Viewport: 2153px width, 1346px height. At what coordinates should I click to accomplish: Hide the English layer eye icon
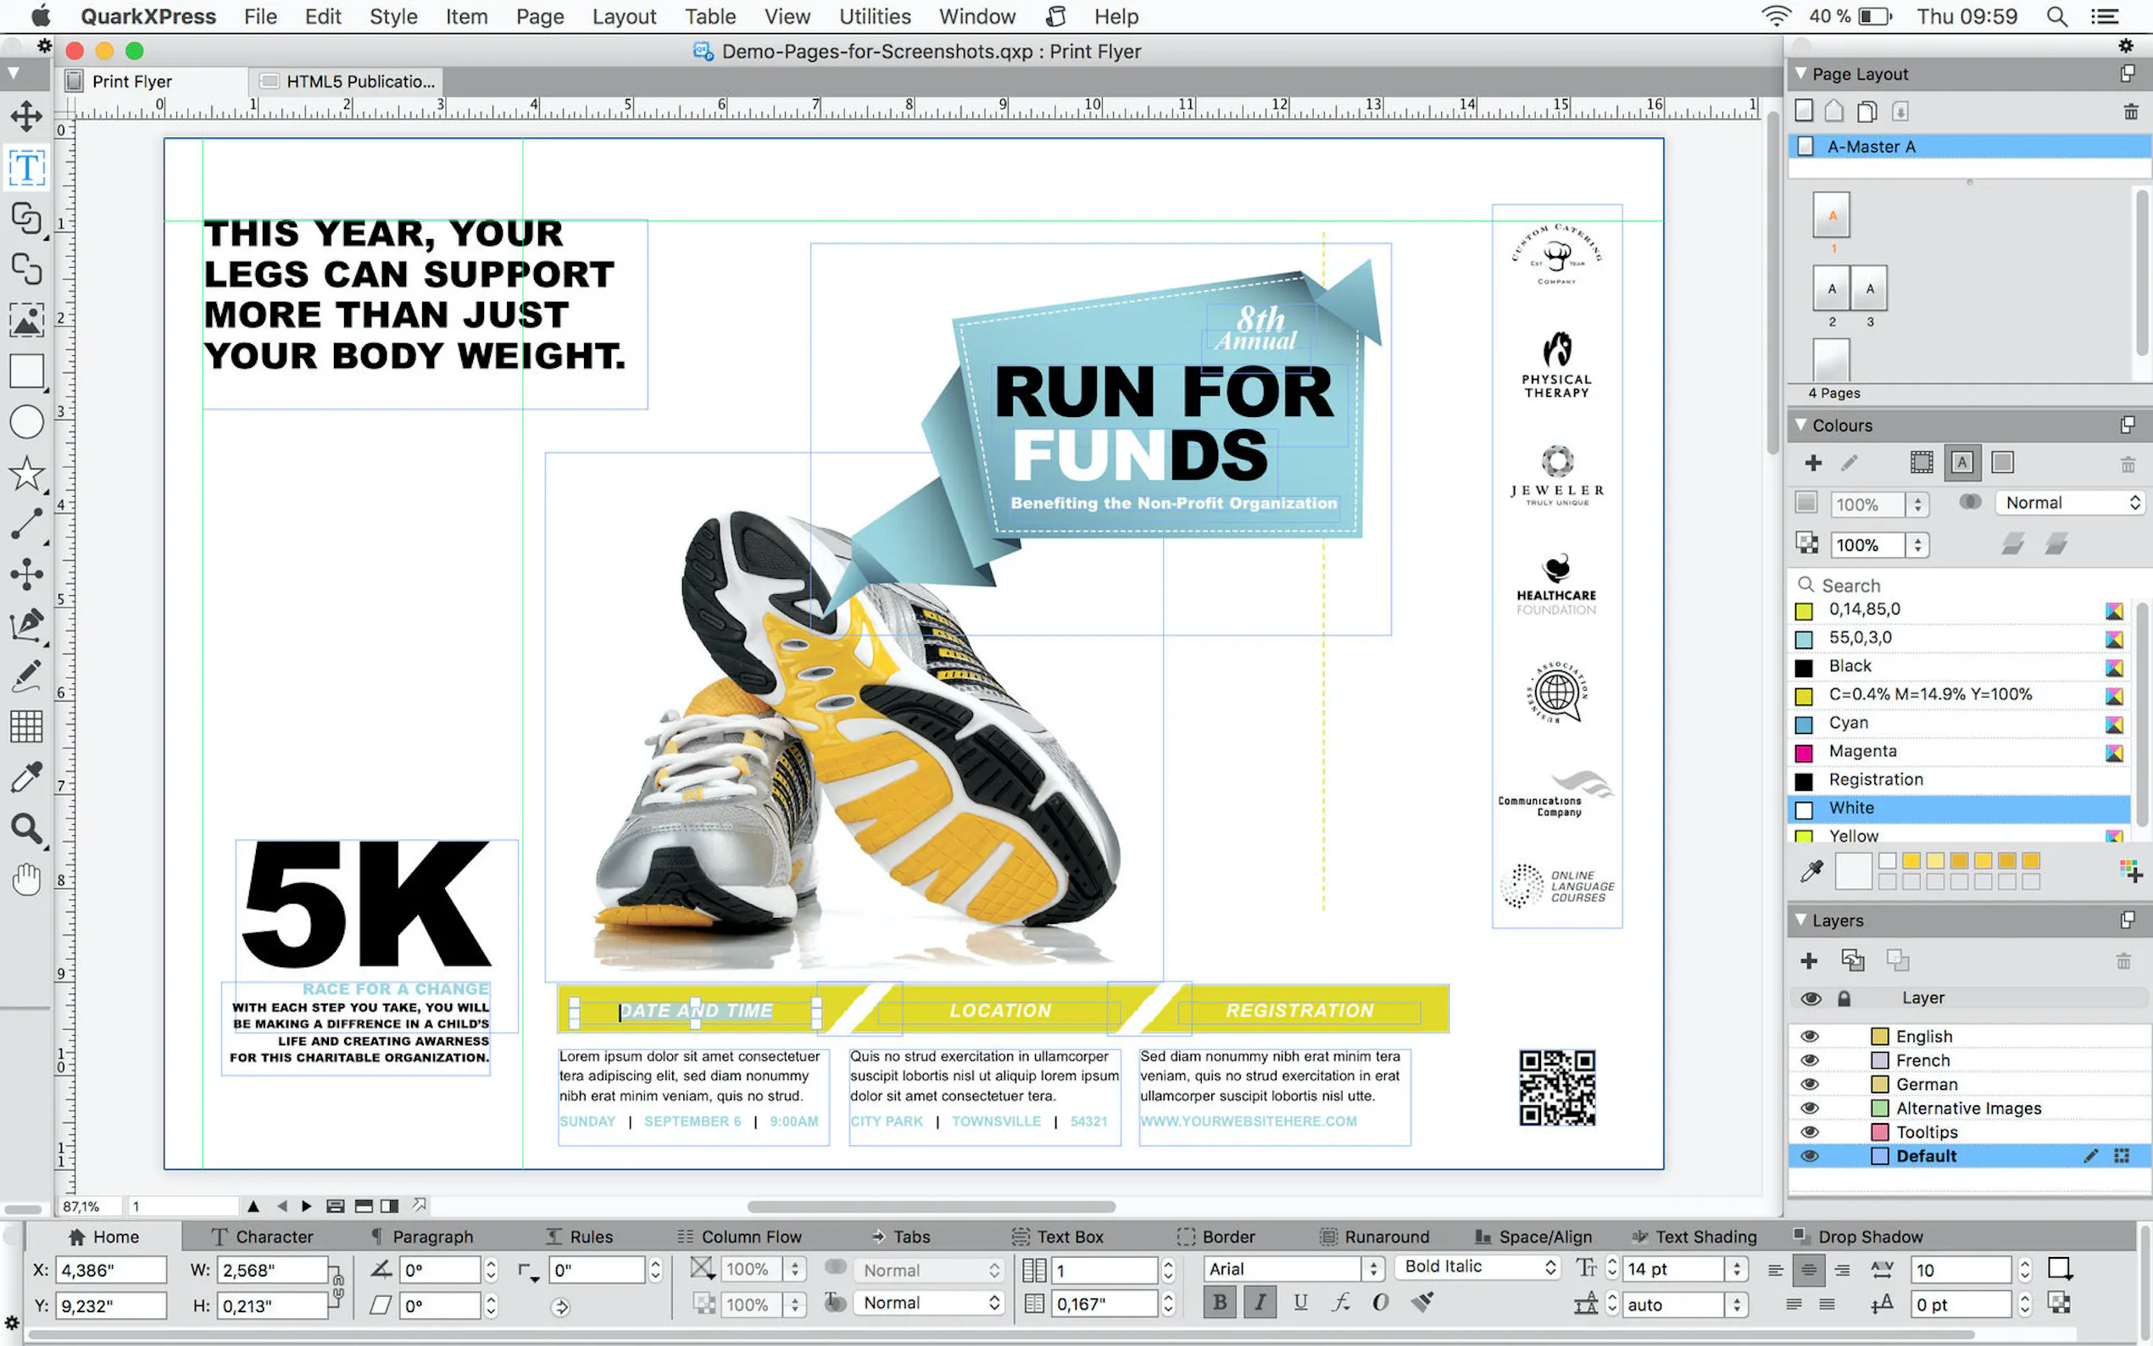click(x=1810, y=1037)
